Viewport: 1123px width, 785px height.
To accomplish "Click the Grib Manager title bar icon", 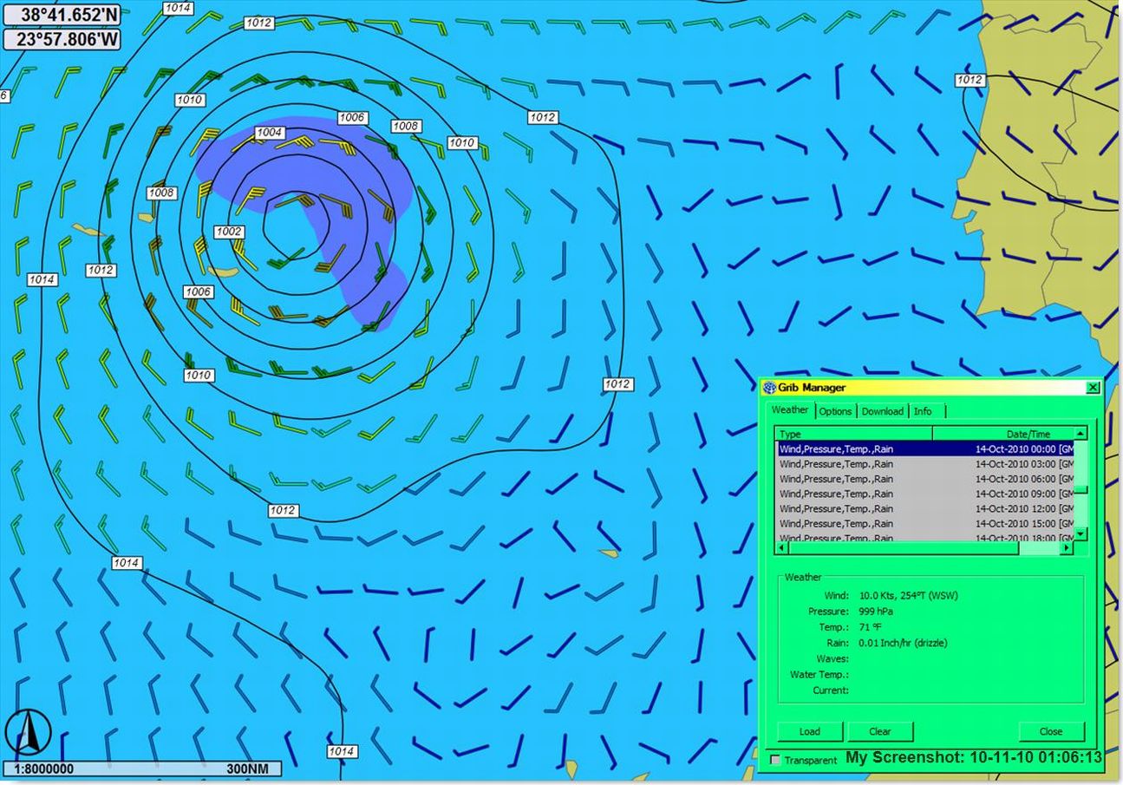I will (769, 388).
